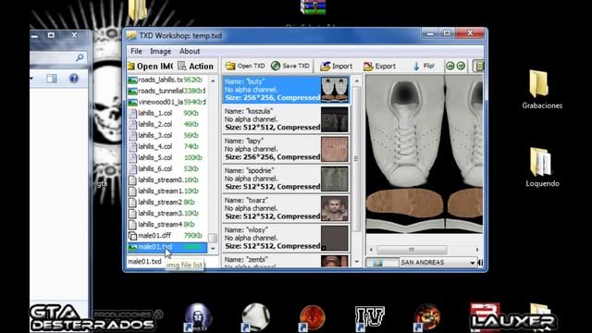Click the shoe texture preview image

pyautogui.click(x=424, y=154)
